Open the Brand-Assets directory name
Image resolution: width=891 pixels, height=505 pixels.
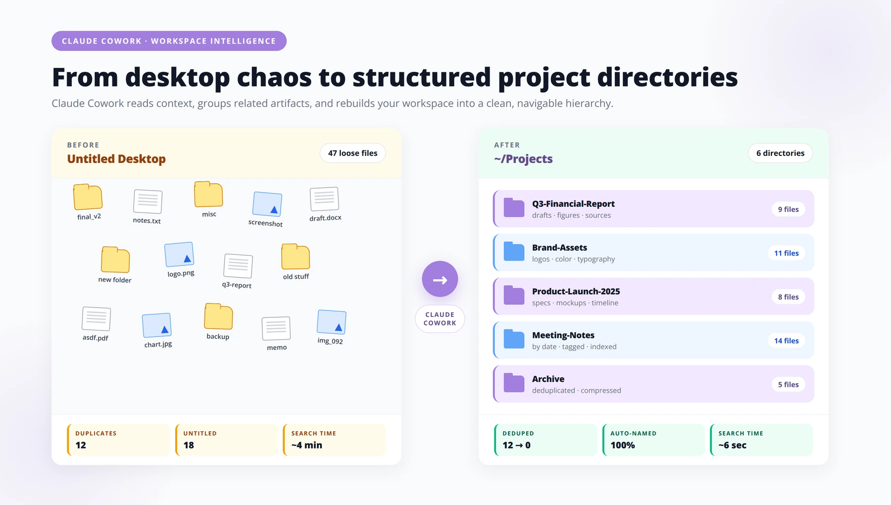click(x=559, y=248)
